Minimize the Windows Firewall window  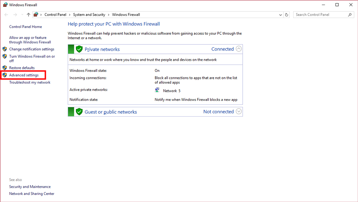(323, 5)
